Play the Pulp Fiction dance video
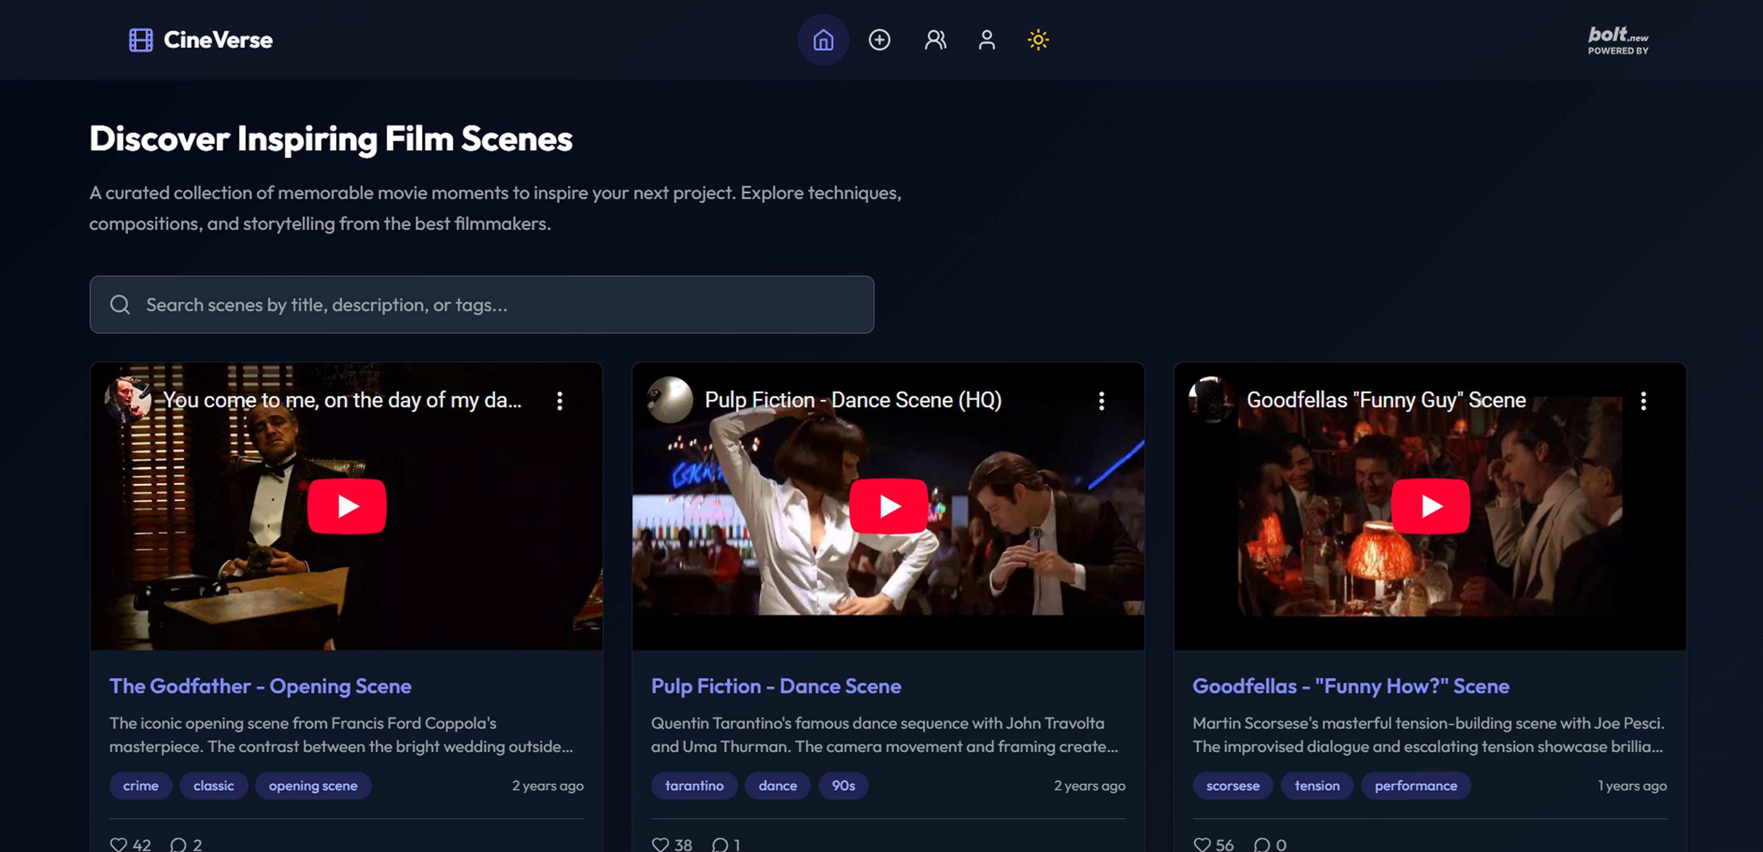The image size is (1763, 852). [x=889, y=506]
